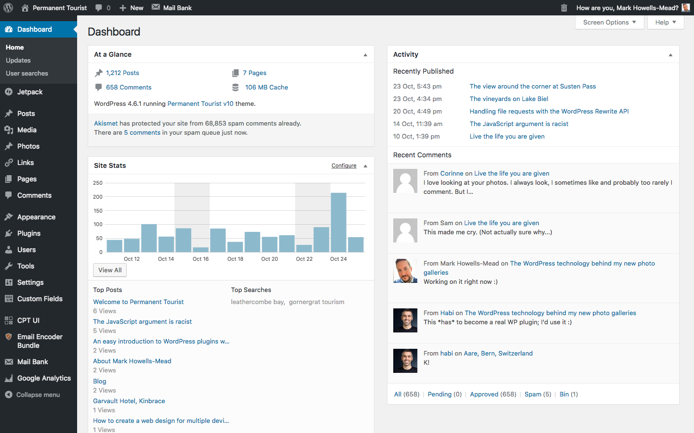694x433 pixels.
Task: Open 'The view around the corner at Susten Pass'
Action: 533,86
